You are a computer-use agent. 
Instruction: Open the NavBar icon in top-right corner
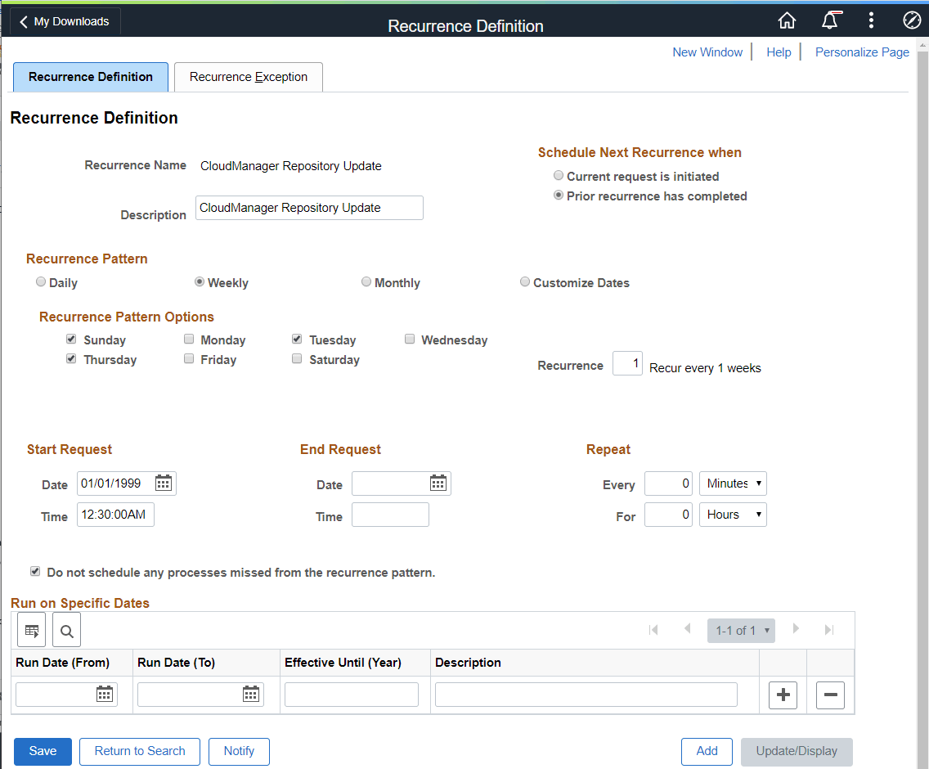[912, 20]
